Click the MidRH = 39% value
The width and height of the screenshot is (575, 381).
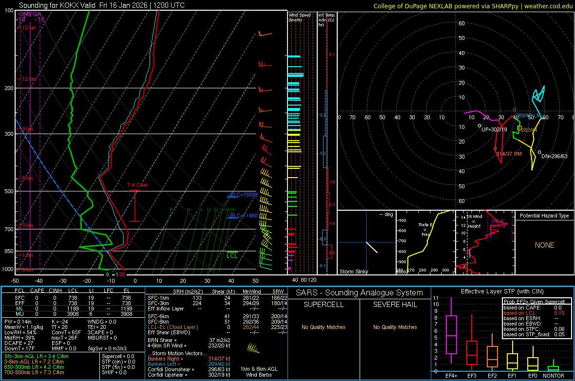(19, 338)
